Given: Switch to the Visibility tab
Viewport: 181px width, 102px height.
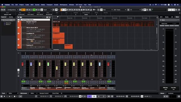Looking at the screenshot, I should [11, 17].
